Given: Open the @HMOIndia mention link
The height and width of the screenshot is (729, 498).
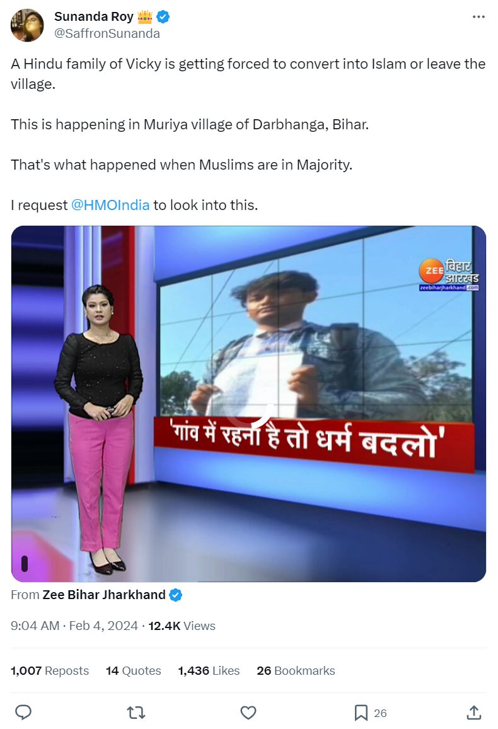Looking at the screenshot, I should (110, 205).
